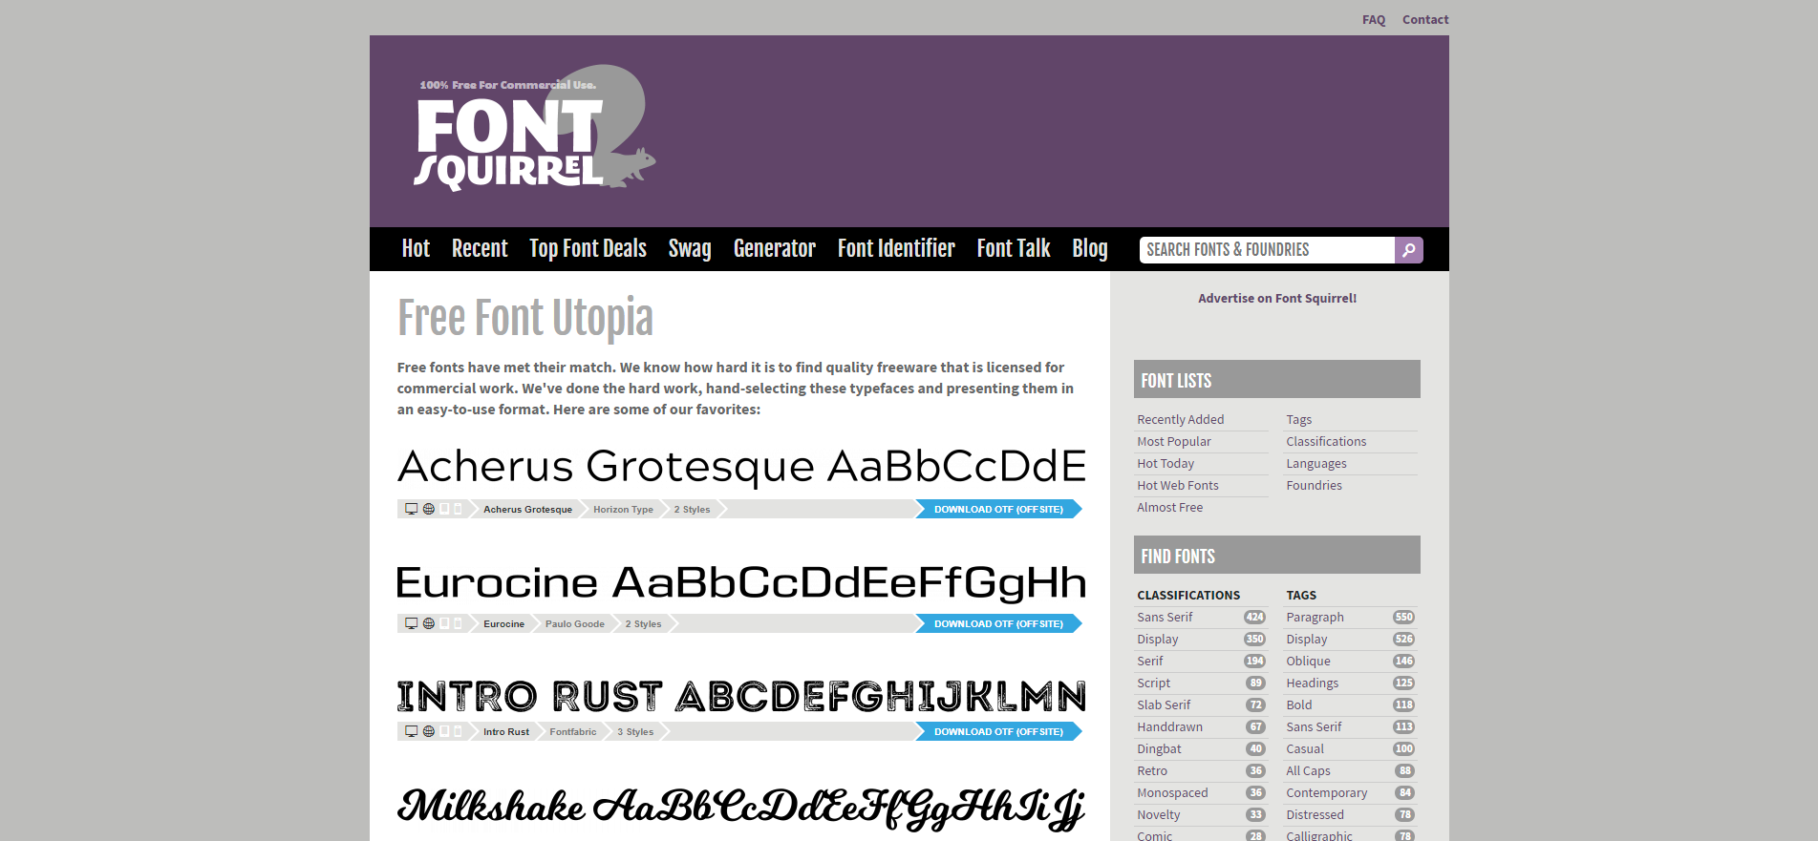Open Most Popular font list
The width and height of the screenshot is (1818, 841).
point(1174,441)
